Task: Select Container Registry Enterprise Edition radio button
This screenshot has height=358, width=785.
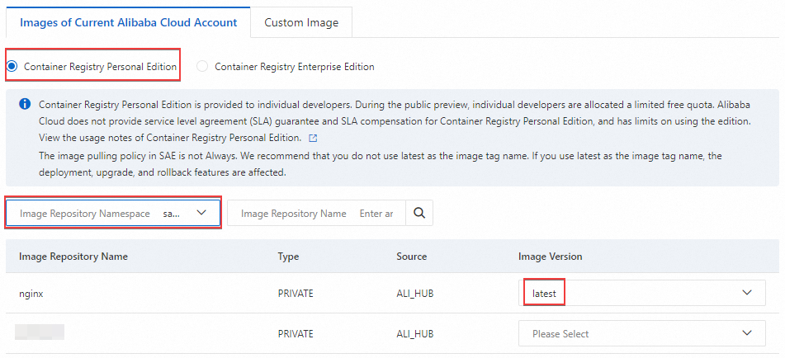Action: pos(203,67)
